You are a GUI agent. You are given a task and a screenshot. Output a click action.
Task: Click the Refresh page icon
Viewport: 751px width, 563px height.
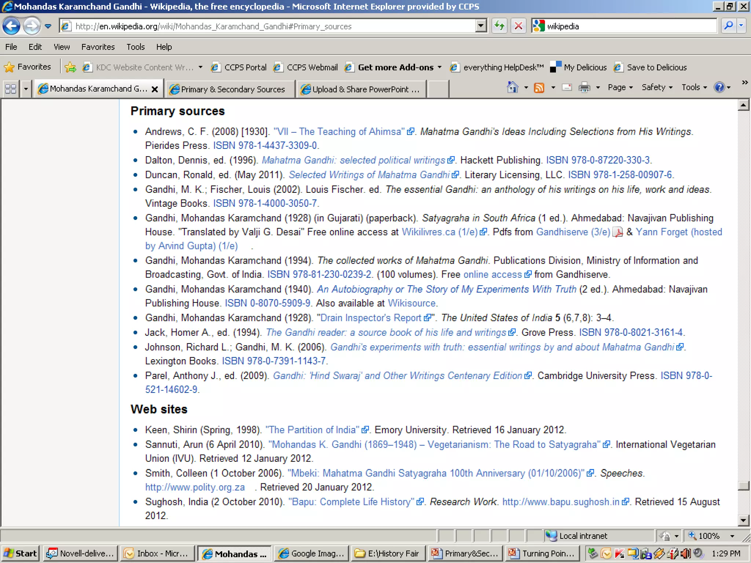click(x=499, y=26)
